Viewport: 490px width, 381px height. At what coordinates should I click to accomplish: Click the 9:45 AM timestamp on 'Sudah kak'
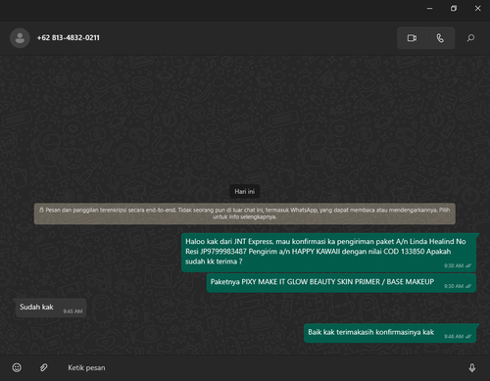coord(73,311)
